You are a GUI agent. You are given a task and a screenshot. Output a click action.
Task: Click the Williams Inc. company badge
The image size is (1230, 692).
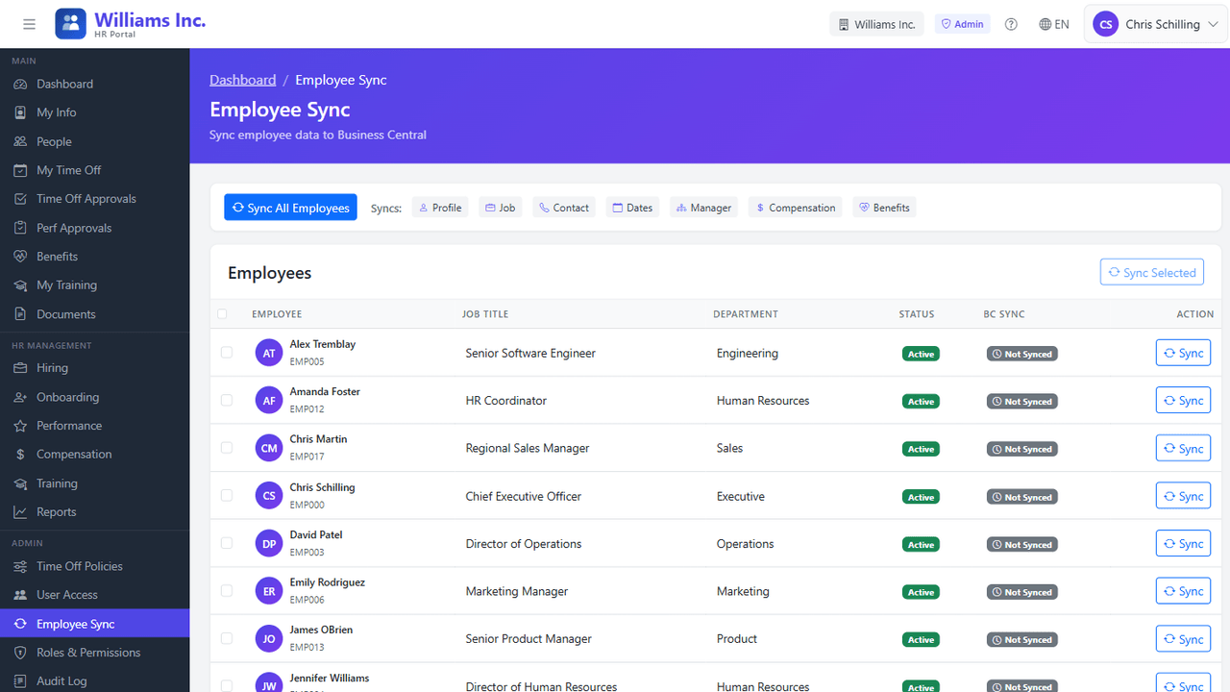click(x=876, y=24)
